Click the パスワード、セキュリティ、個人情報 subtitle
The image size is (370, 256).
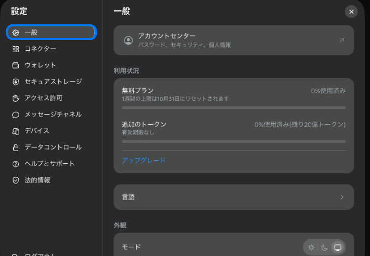(x=184, y=45)
